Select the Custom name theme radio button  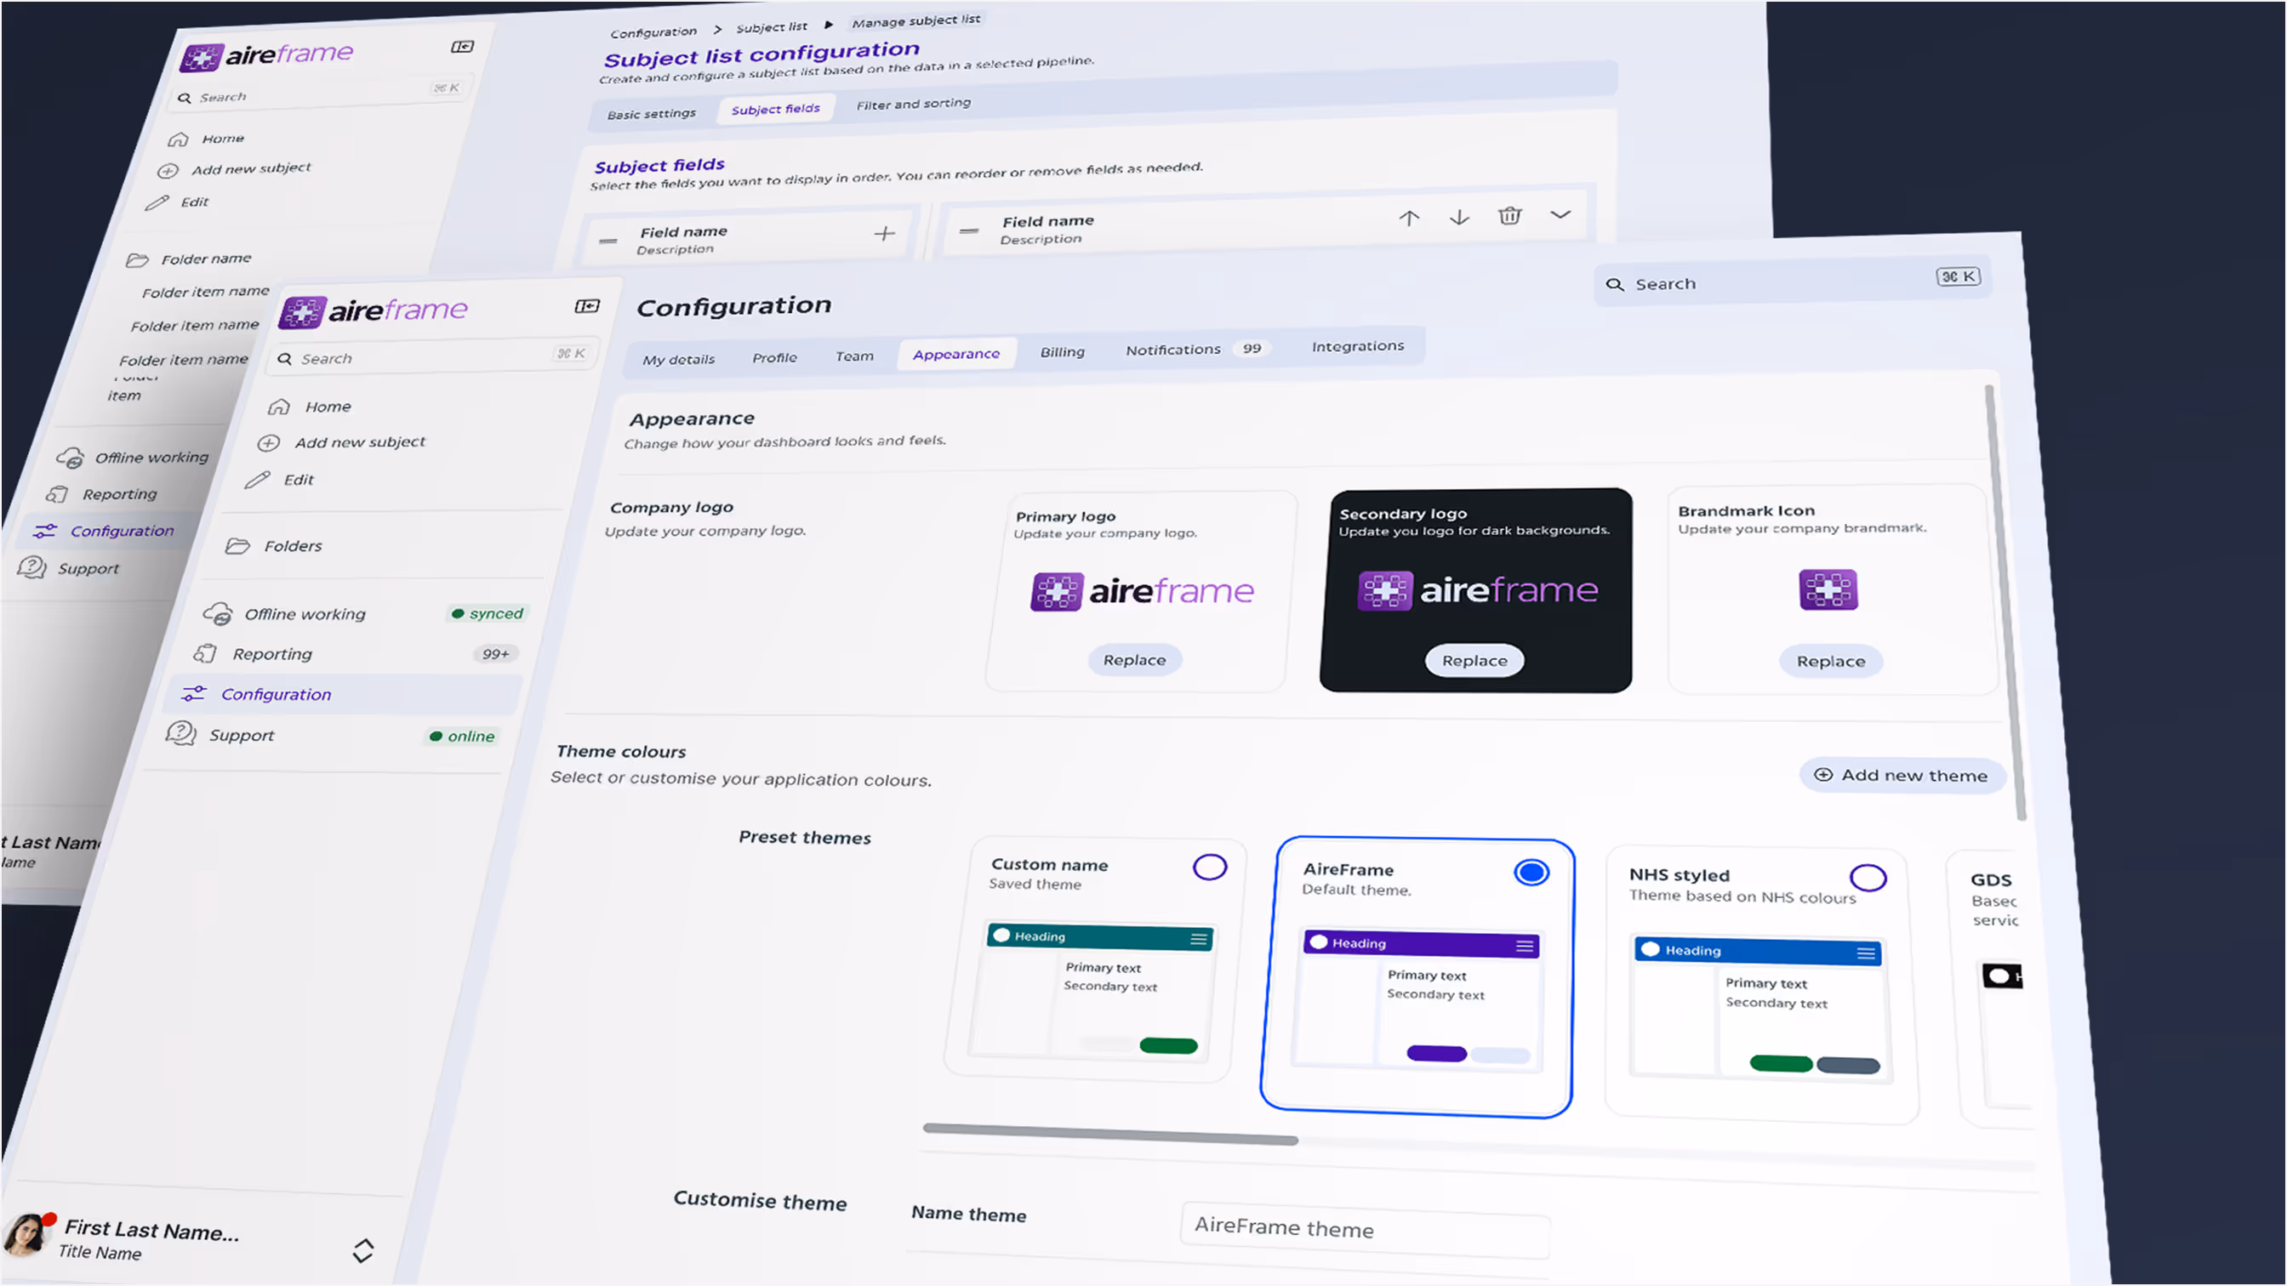tap(1209, 867)
